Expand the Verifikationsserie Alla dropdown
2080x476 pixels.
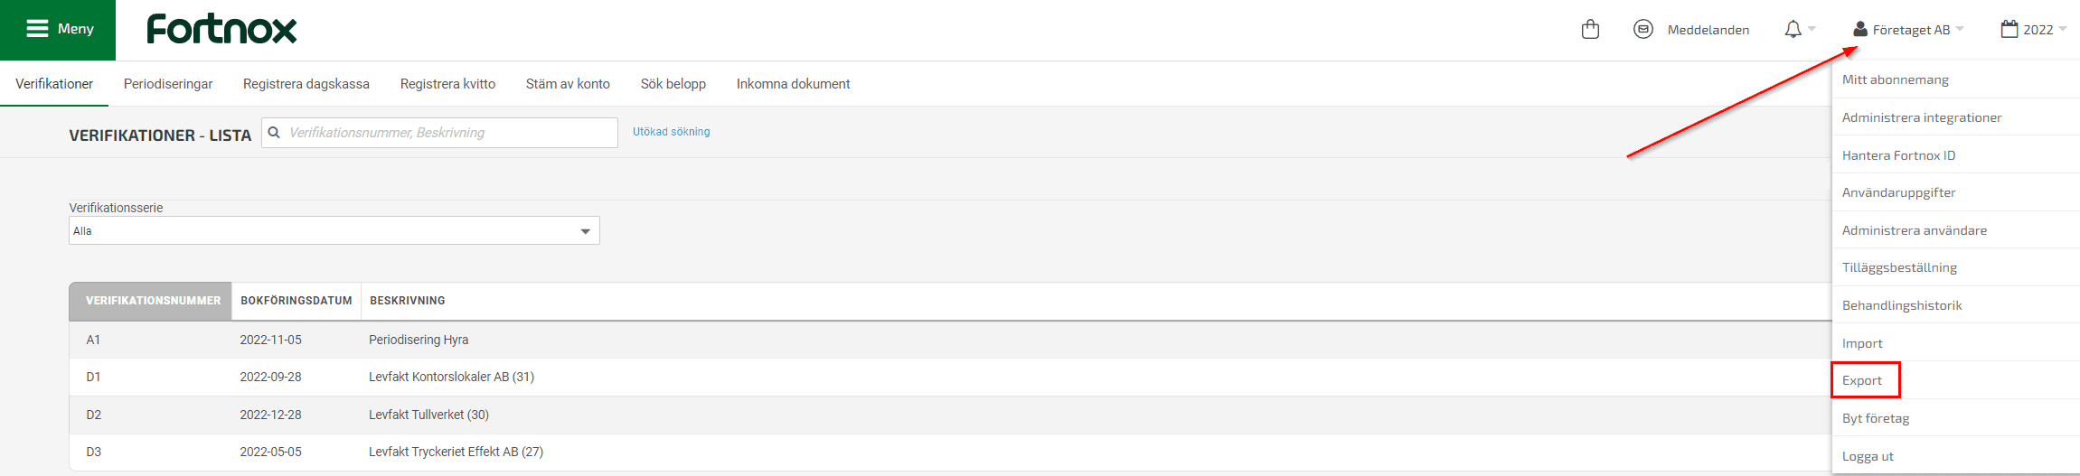[x=334, y=230]
